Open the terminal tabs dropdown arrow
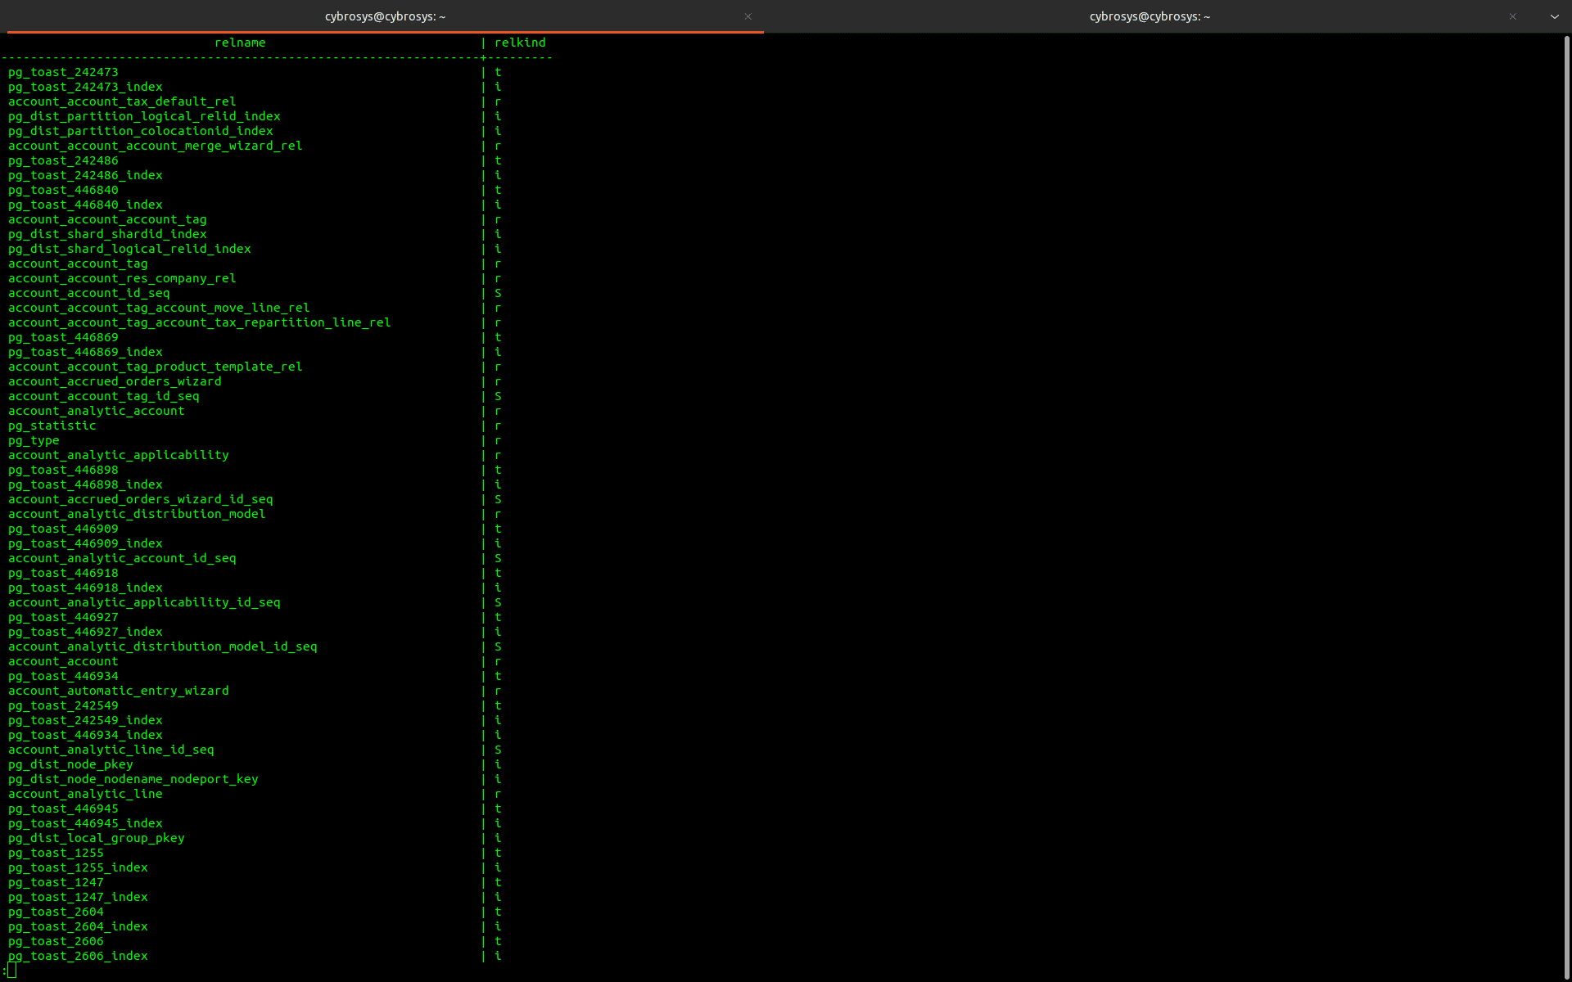Image resolution: width=1572 pixels, height=982 pixels. 1554,16
